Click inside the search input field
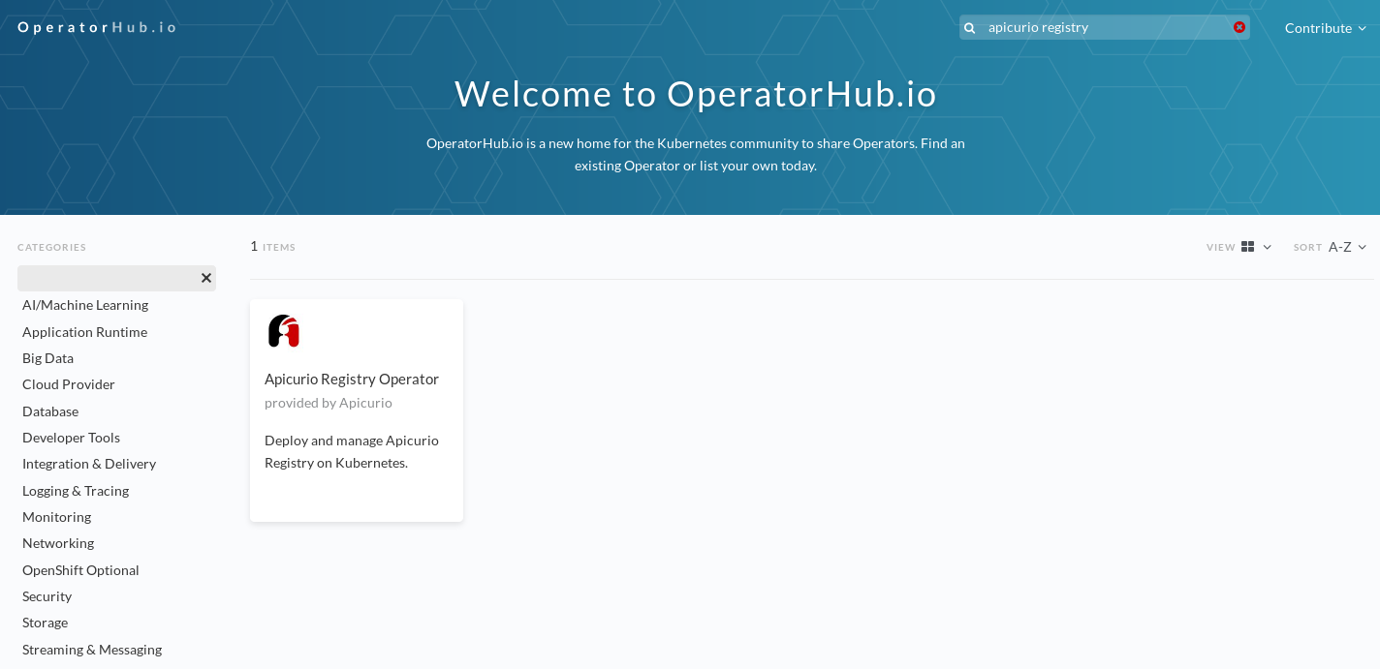The width and height of the screenshot is (1380, 669). tap(1105, 27)
